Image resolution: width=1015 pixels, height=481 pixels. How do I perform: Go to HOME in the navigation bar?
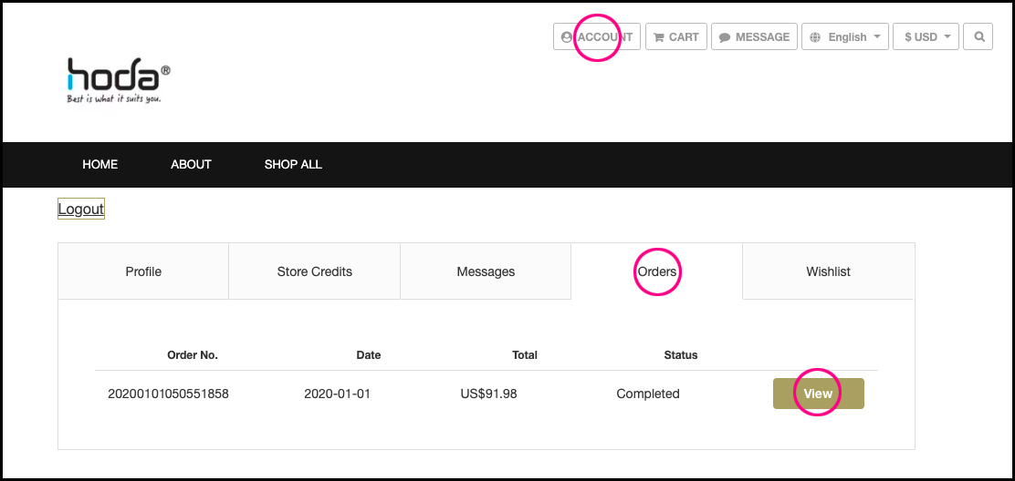[x=100, y=165]
